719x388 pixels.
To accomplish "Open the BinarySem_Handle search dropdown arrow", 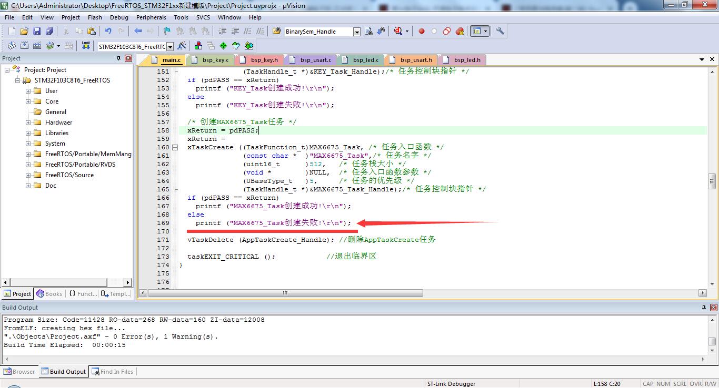I will 357,32.
